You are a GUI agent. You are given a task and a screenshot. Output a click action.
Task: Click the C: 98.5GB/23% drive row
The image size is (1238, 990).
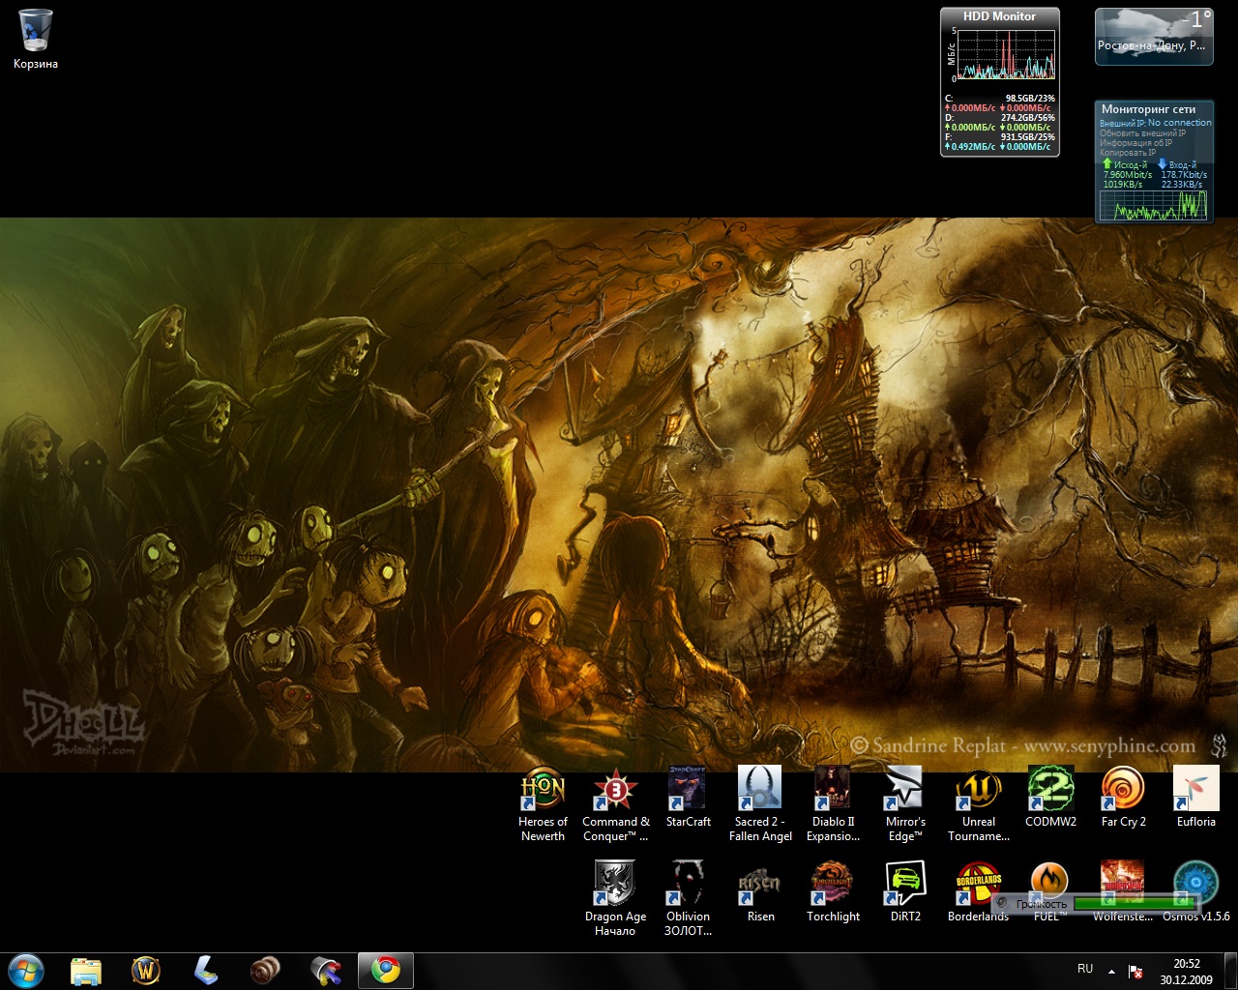1000,99
